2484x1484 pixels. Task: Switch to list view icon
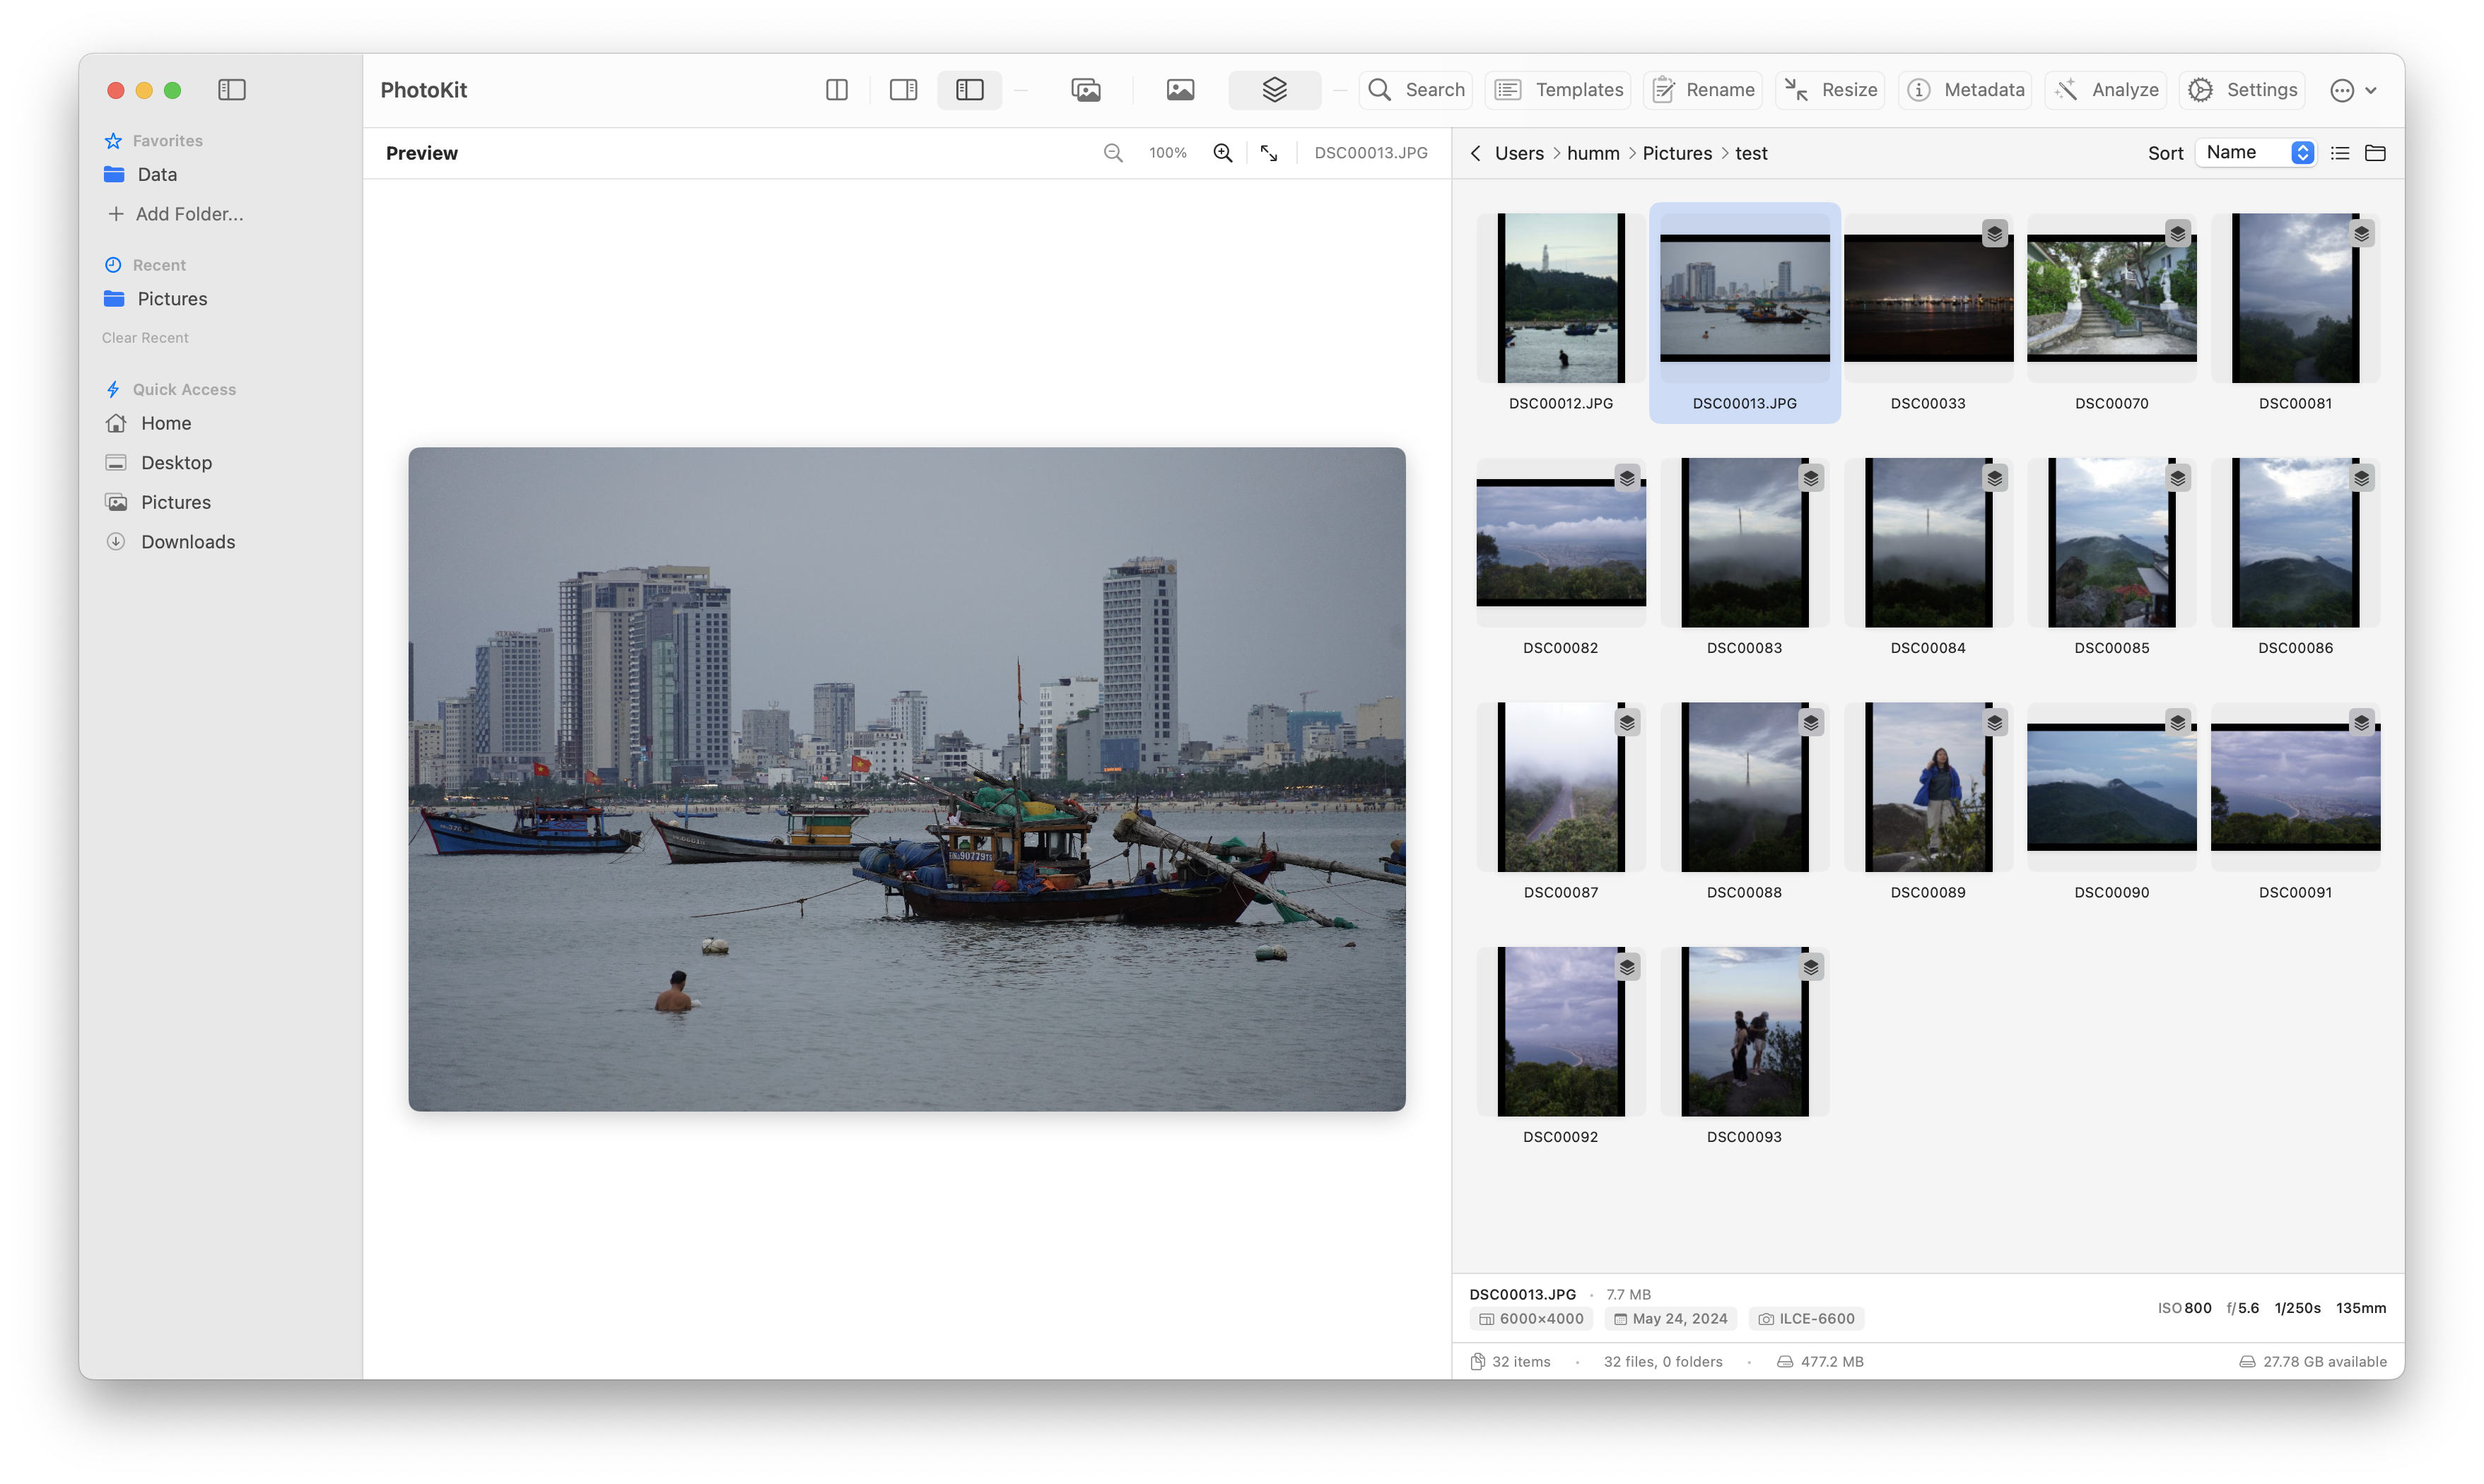[2340, 153]
